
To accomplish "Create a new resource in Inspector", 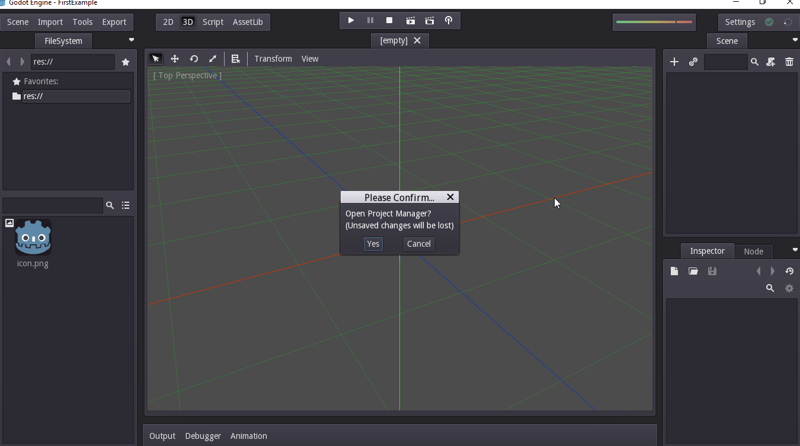I will 674,271.
